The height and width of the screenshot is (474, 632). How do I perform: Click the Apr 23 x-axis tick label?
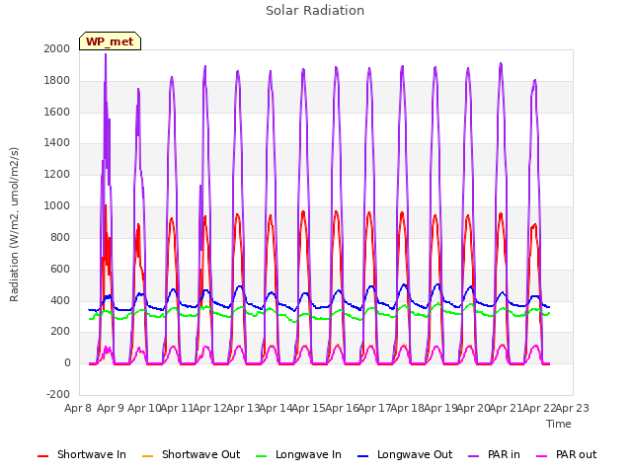pyautogui.click(x=572, y=408)
